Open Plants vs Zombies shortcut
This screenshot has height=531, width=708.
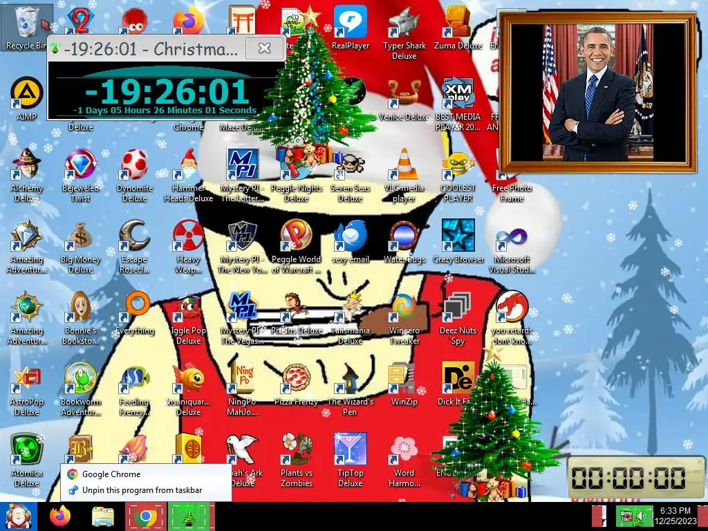pos(296,460)
